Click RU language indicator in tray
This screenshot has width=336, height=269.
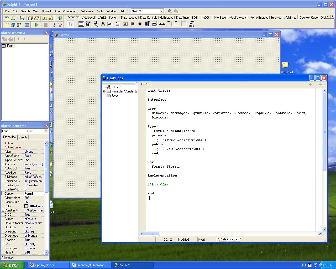point(304,265)
